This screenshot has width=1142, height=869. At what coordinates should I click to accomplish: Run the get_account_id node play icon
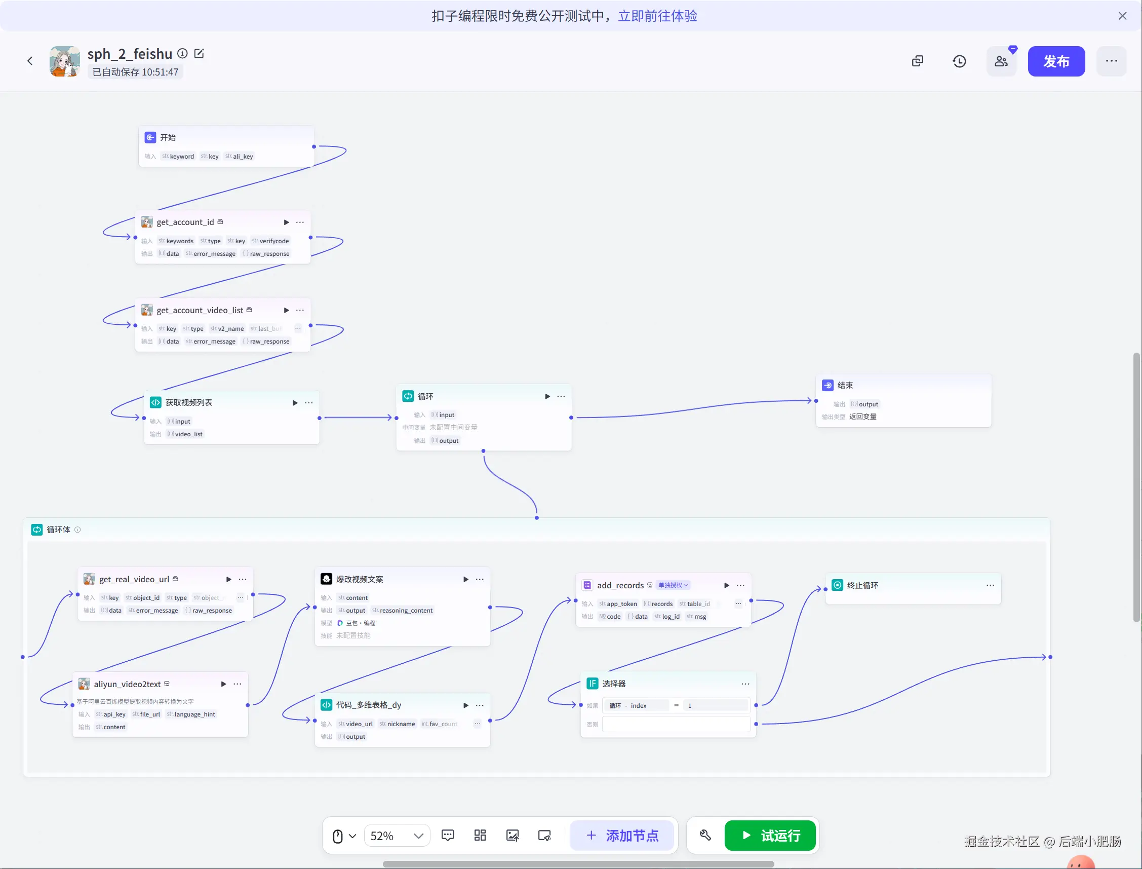click(x=286, y=222)
